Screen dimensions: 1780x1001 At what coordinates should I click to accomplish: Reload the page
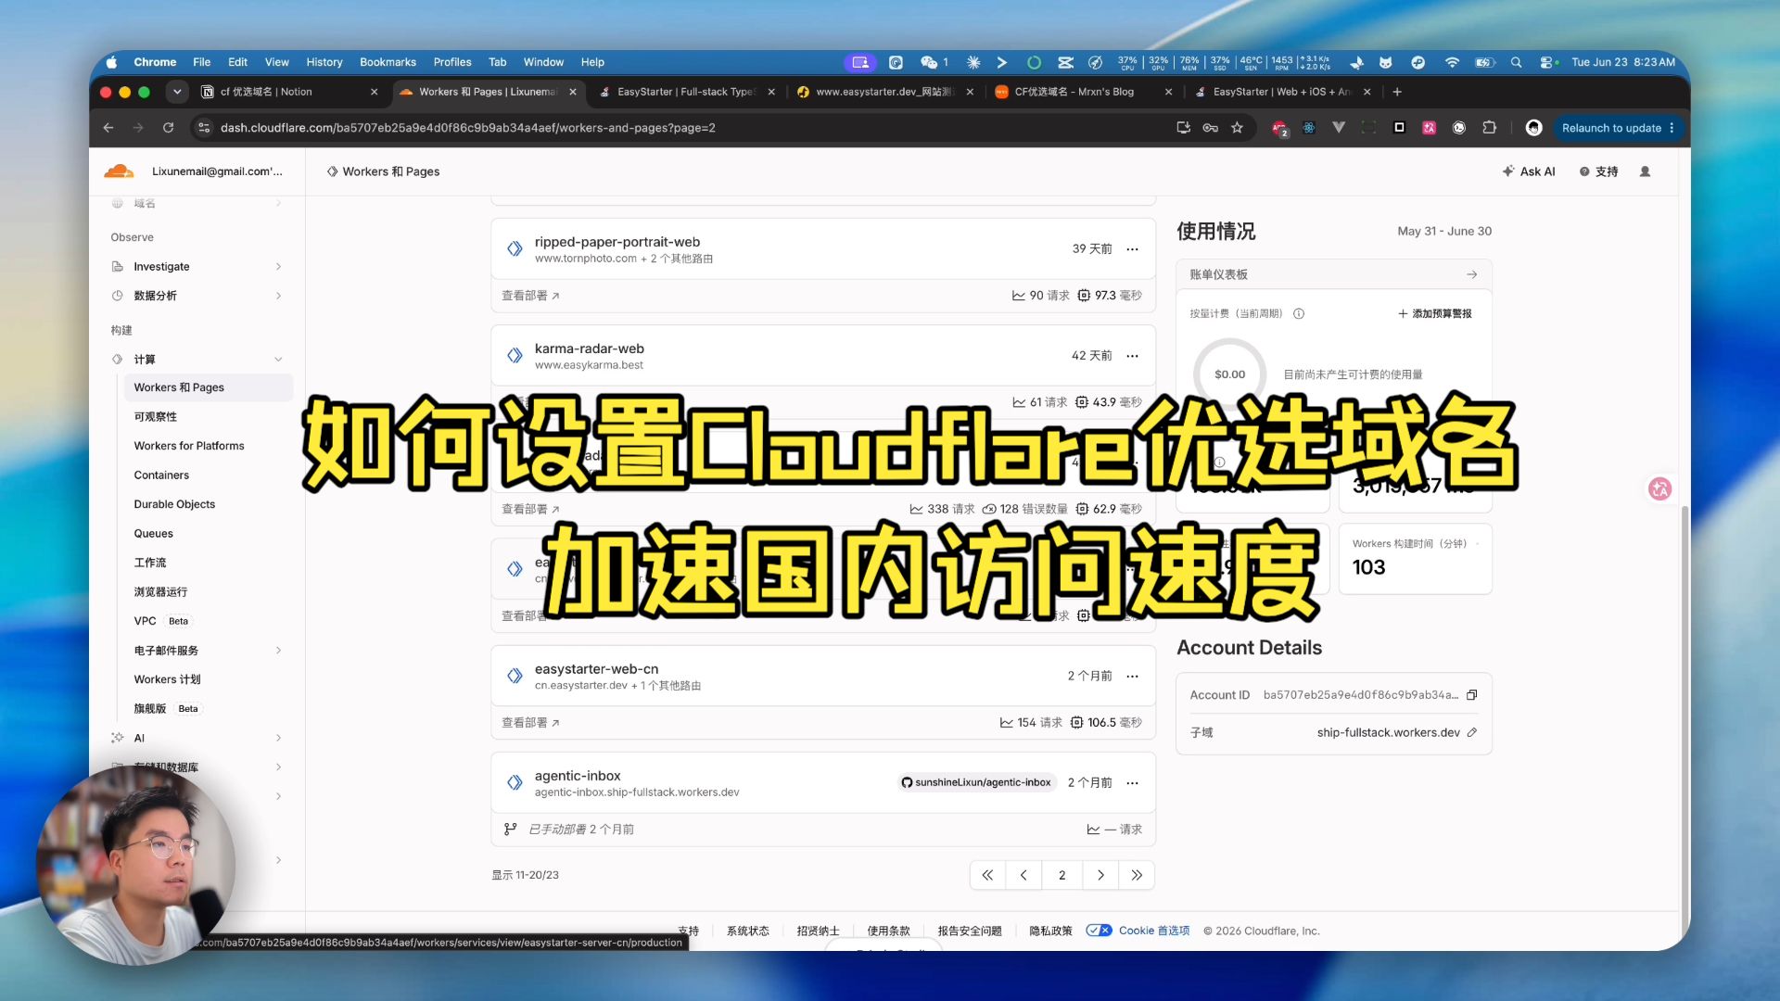click(x=168, y=128)
